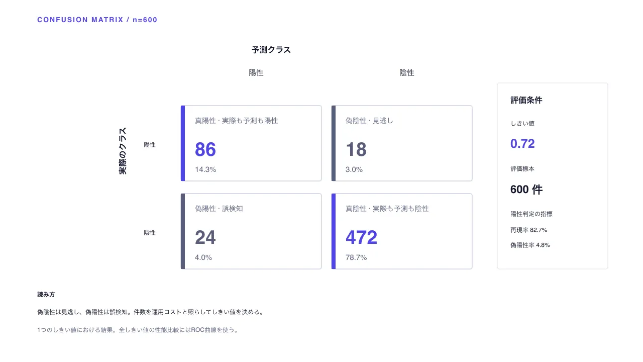This screenshot has width=643, height=362.
Task: Click the 真陽性 · 実際も予測も陽性 label
Action: (237, 121)
